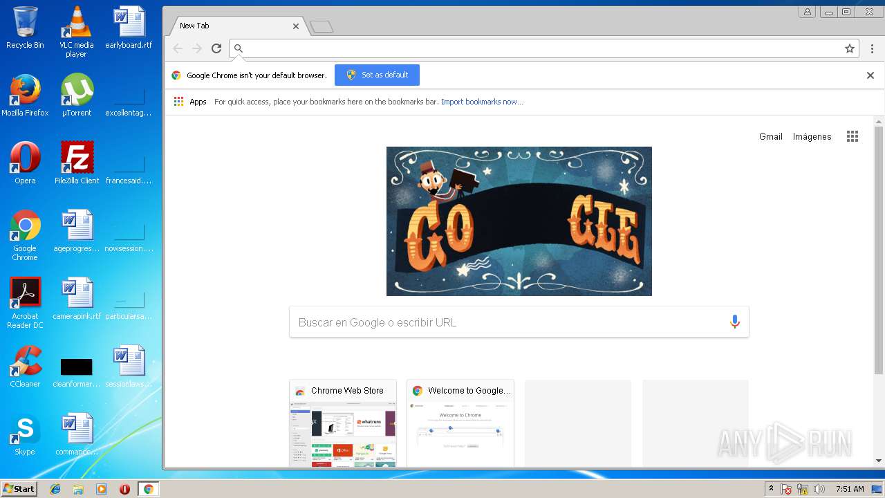Open the Google apps grid

[x=853, y=136]
